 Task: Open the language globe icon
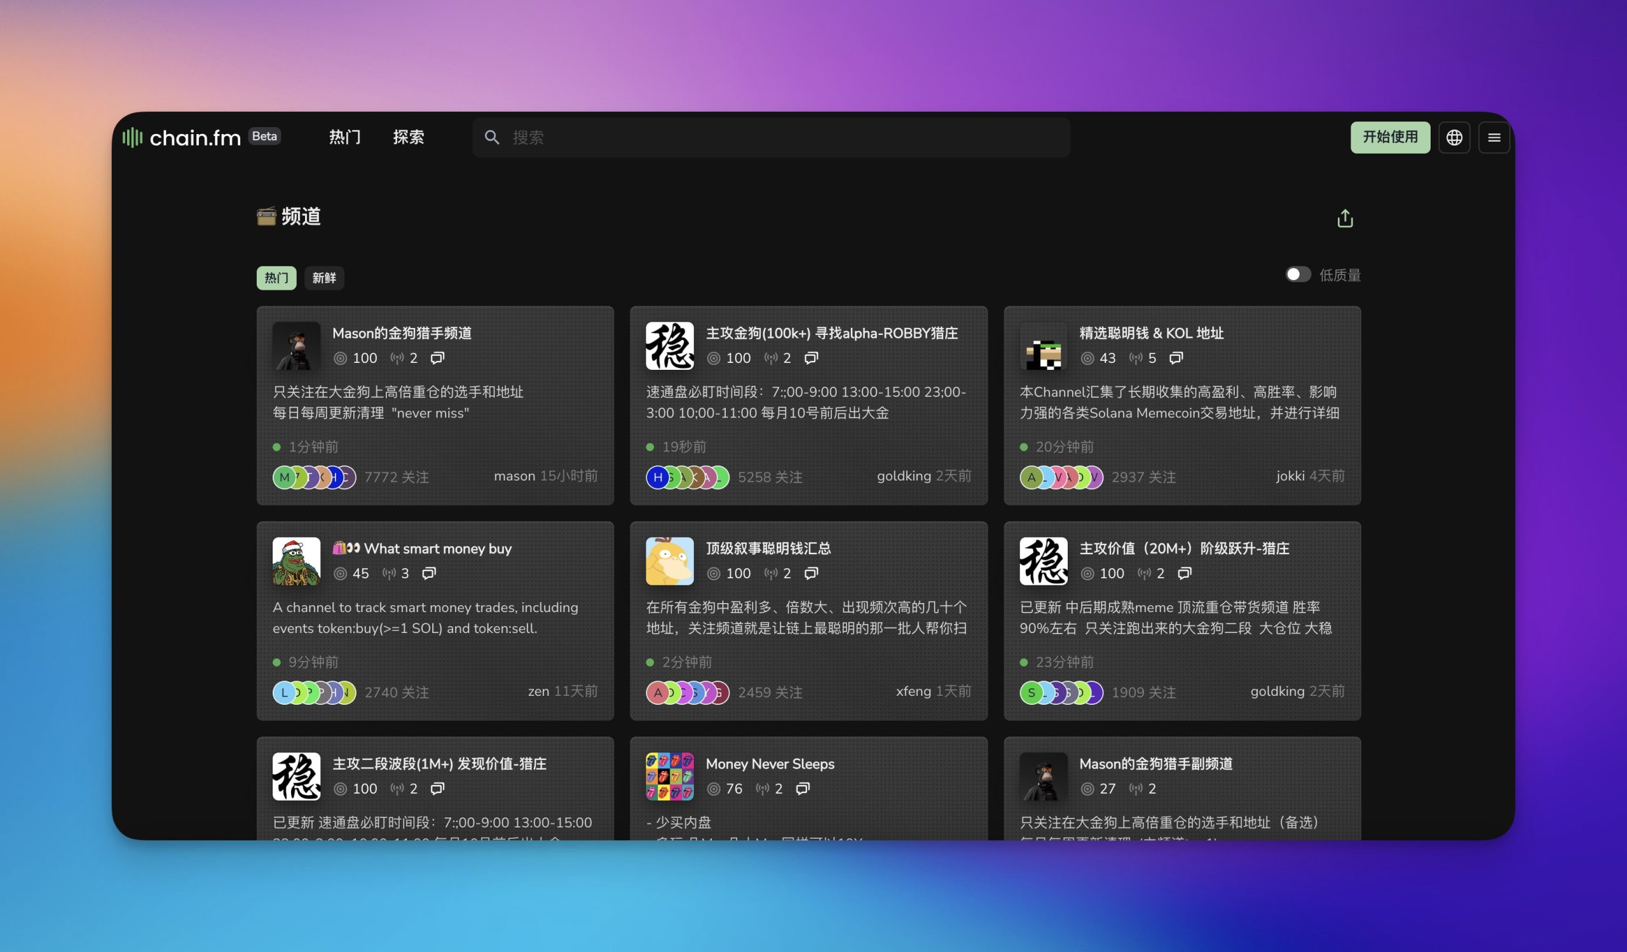pyautogui.click(x=1454, y=137)
